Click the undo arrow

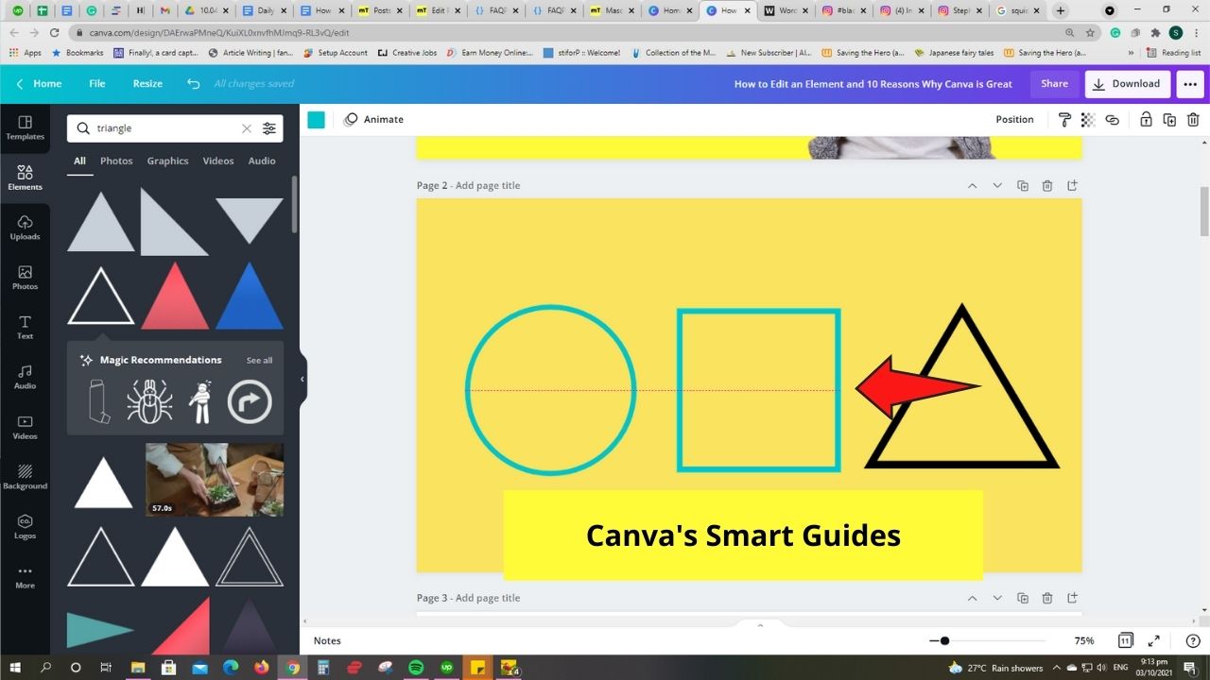194,83
